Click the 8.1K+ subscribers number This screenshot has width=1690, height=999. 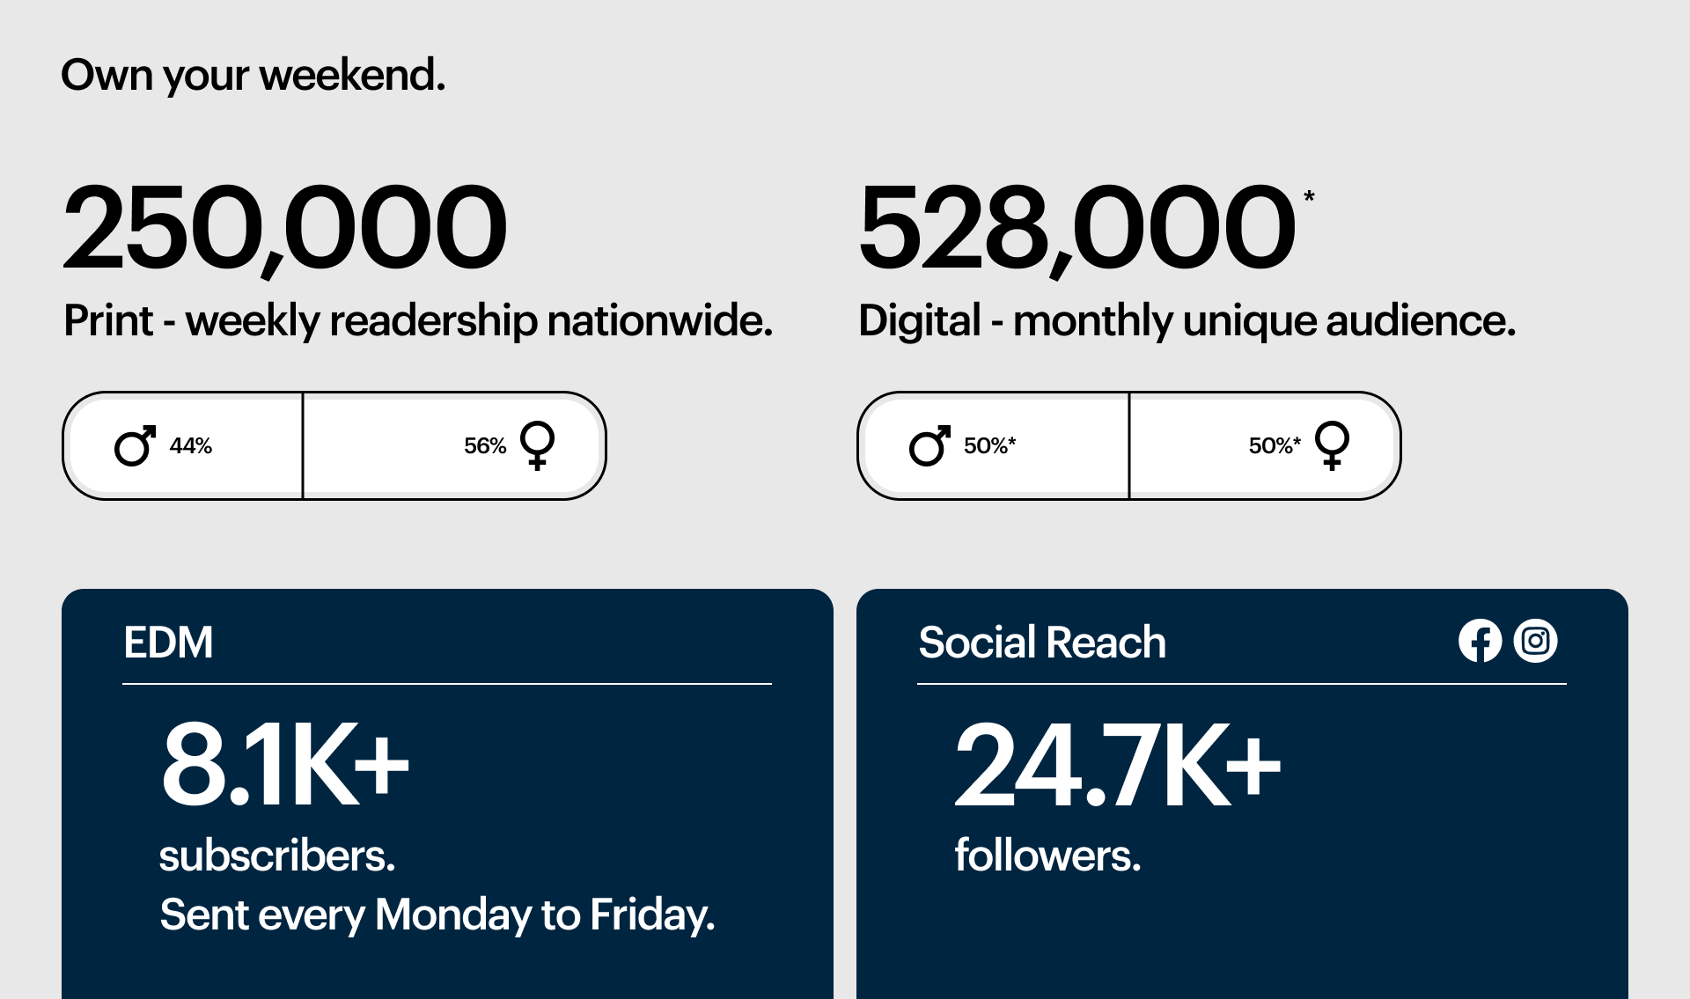click(x=285, y=763)
